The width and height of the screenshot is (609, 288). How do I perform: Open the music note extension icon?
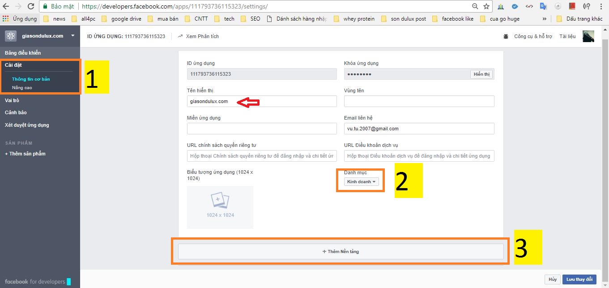pyautogui.click(x=558, y=6)
